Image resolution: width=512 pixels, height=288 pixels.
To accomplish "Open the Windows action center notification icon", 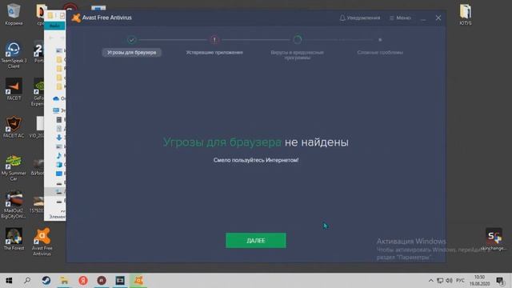I will coord(500,281).
